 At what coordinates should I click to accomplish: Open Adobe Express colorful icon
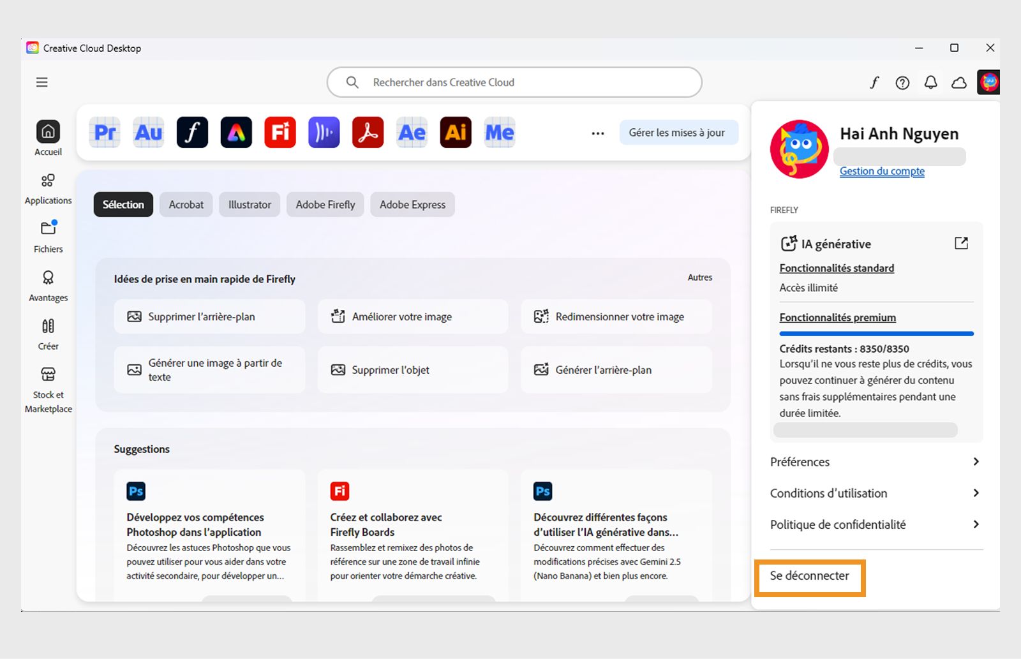(236, 133)
